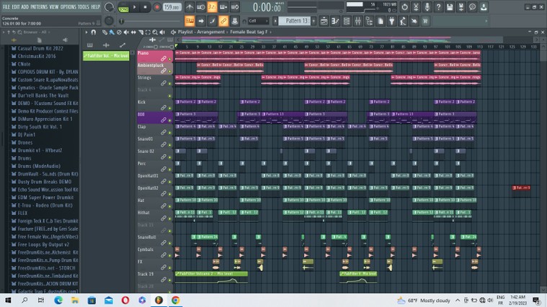Open Google Chrome from the taskbar
The width and height of the screenshot is (547, 307).
click(175, 300)
